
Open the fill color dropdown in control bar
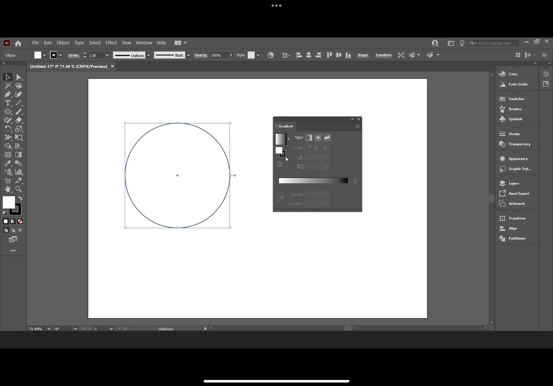(x=44, y=55)
